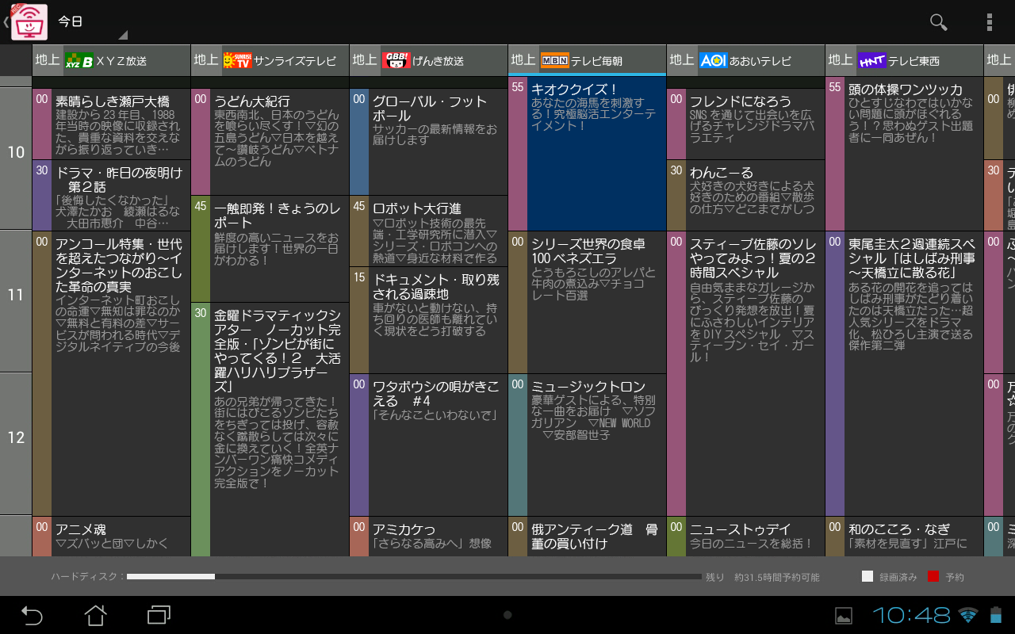
Task: Click the hard disk usage bar
Action: coord(414,577)
